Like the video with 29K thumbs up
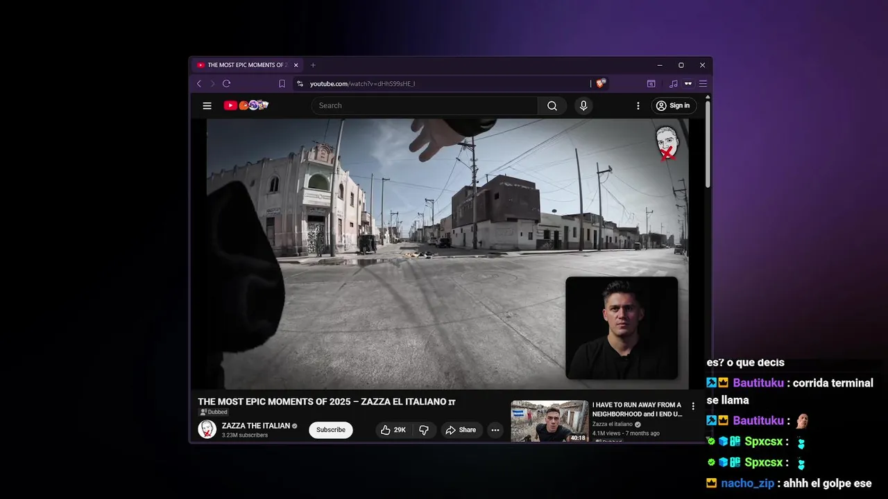This screenshot has height=499, width=888. (x=393, y=430)
